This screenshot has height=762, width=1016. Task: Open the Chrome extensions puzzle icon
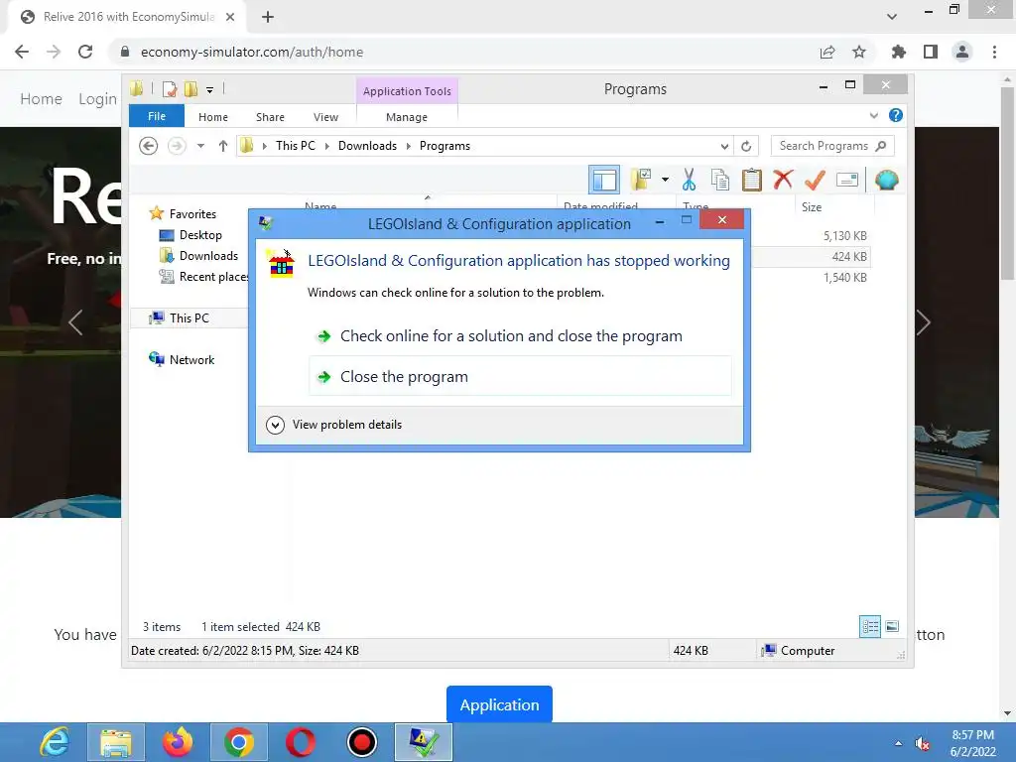coord(899,52)
